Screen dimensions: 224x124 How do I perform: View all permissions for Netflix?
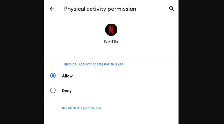coord(81,108)
